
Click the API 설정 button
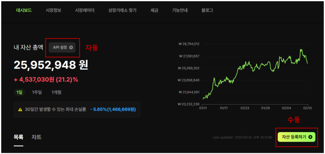pos(62,47)
